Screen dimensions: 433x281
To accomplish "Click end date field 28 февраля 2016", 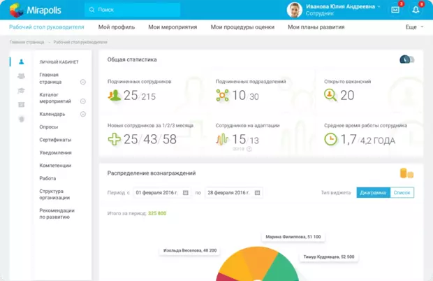I will tap(234, 193).
